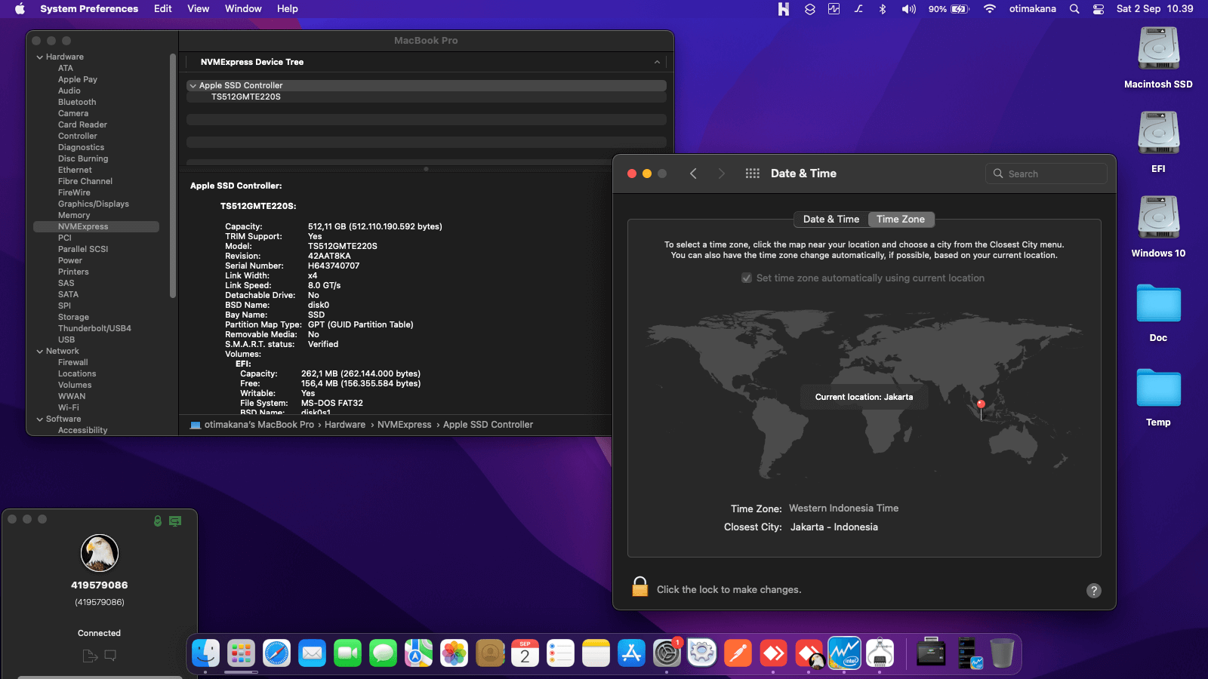Viewport: 1208px width, 679px height.
Task: Open the Edit menu
Action: [163, 9]
